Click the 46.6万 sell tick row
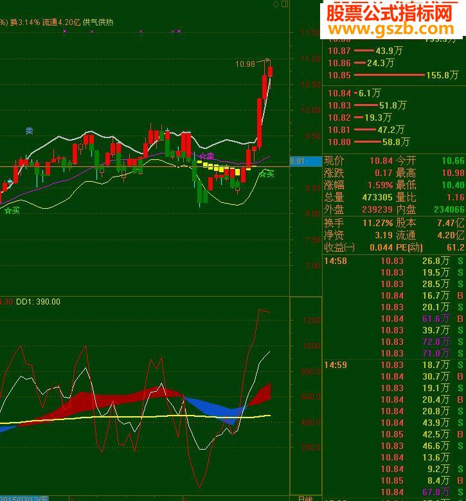 tap(422, 446)
